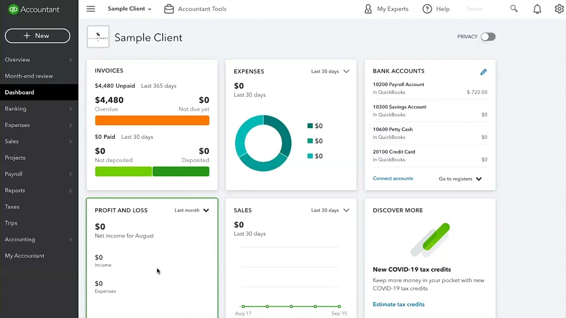Click the QuickBooks Accountant logo
566x318 pixels.
(34, 9)
